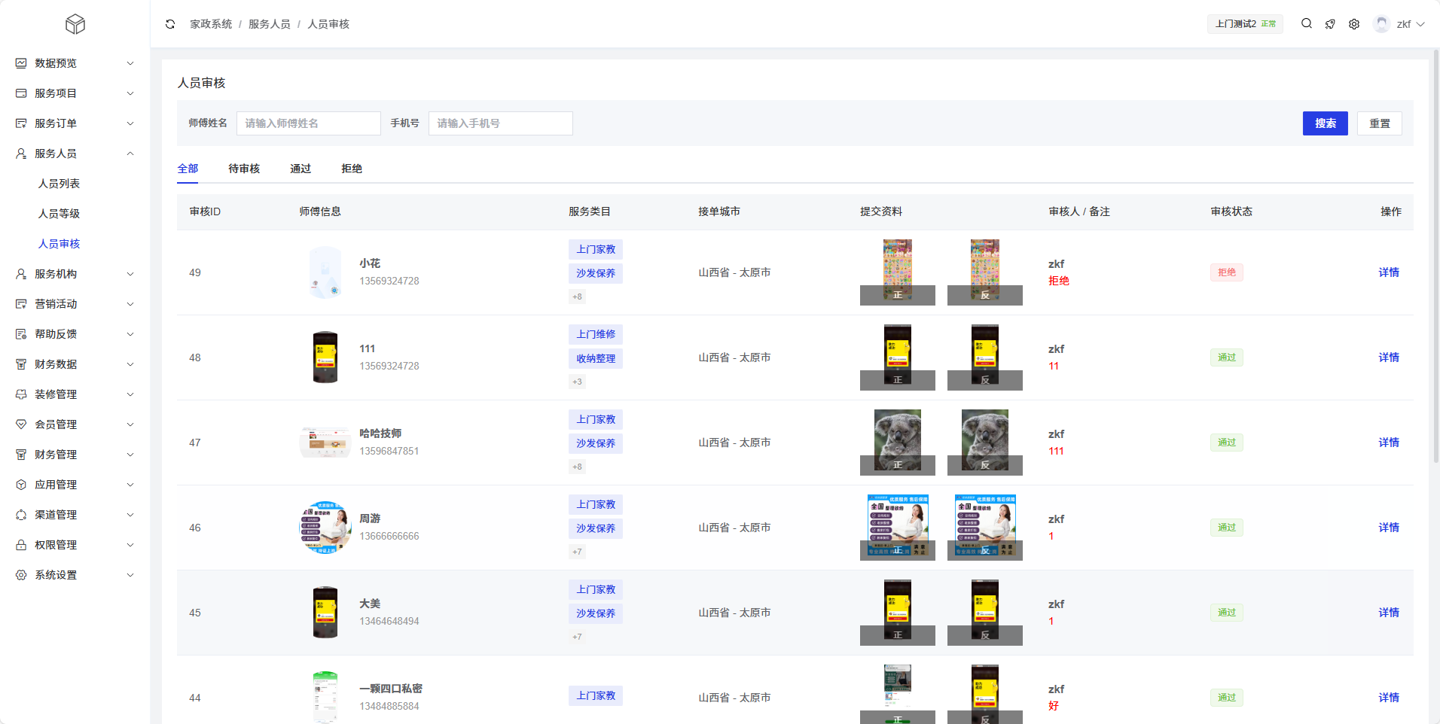Click the refresh icon beside breadcrumb
The image size is (1440, 724).
[170, 24]
